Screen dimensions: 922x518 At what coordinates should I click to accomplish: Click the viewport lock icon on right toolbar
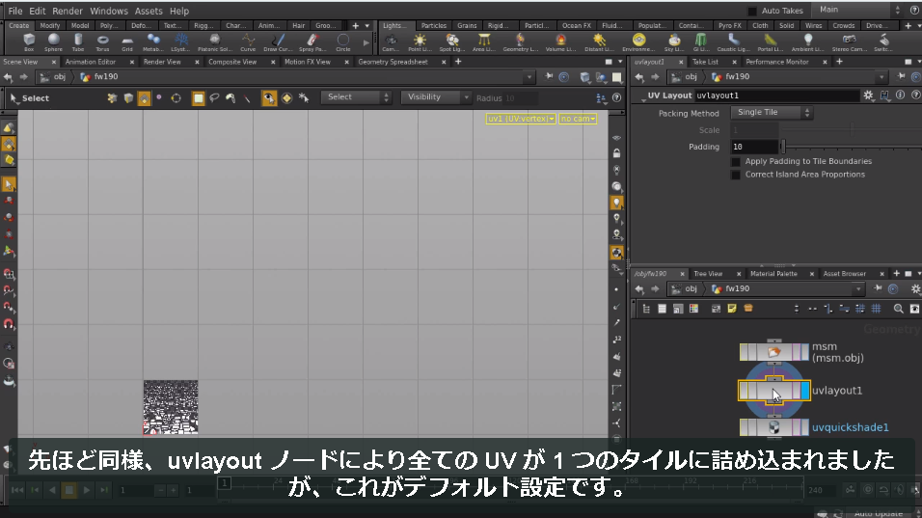pos(616,153)
